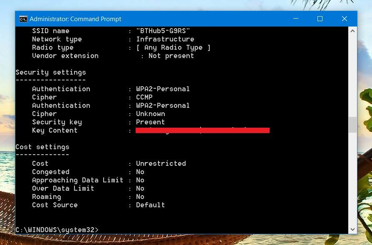Click the scrollbar track above the thumb

click(x=352, y=75)
